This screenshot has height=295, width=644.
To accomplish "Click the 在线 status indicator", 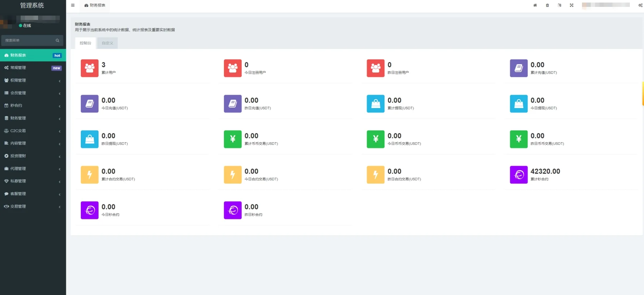I will (x=25, y=25).
